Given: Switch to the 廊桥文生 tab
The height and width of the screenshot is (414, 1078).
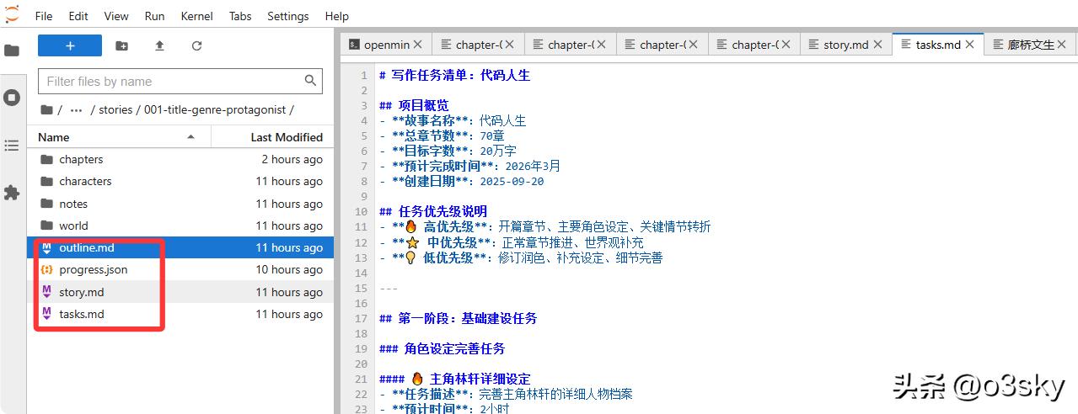Looking at the screenshot, I should tap(1031, 45).
